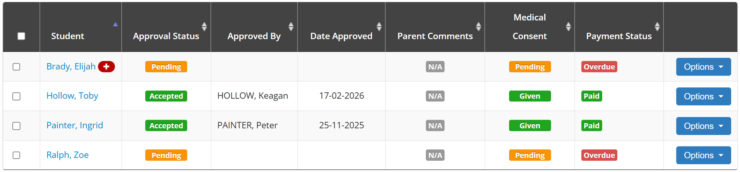Open Options dropdown for Brady, Elijah

click(703, 67)
